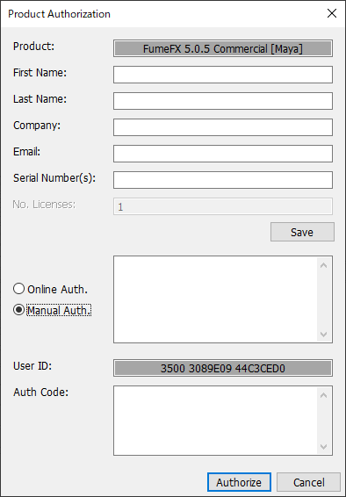The width and height of the screenshot is (346, 497).
Task: Close the Product Authorization dialog
Action: 332,13
